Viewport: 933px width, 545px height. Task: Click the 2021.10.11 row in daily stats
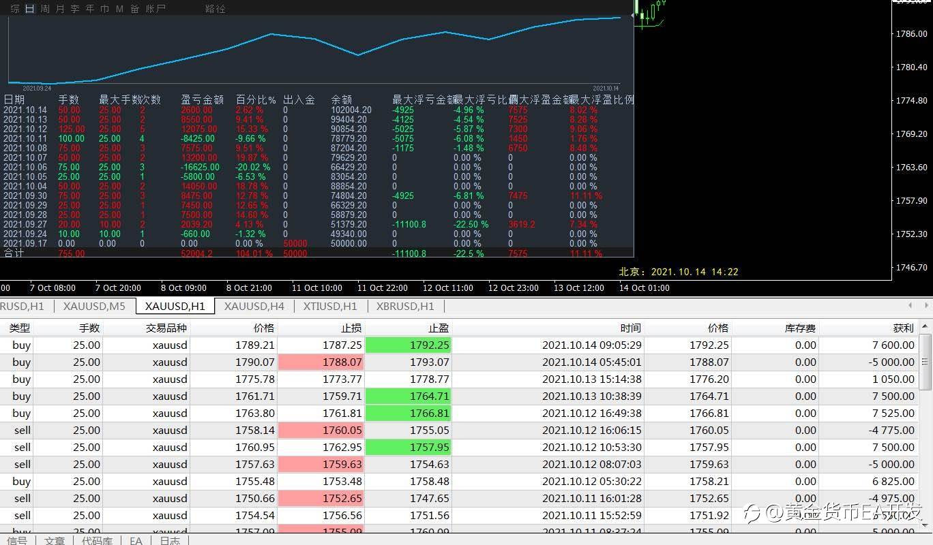[317, 138]
